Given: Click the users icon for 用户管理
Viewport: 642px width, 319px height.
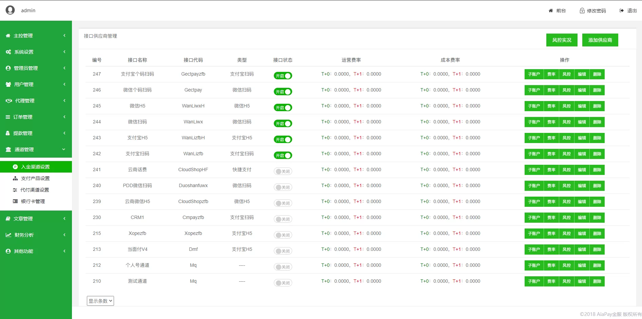Looking at the screenshot, I should pyautogui.click(x=8, y=84).
